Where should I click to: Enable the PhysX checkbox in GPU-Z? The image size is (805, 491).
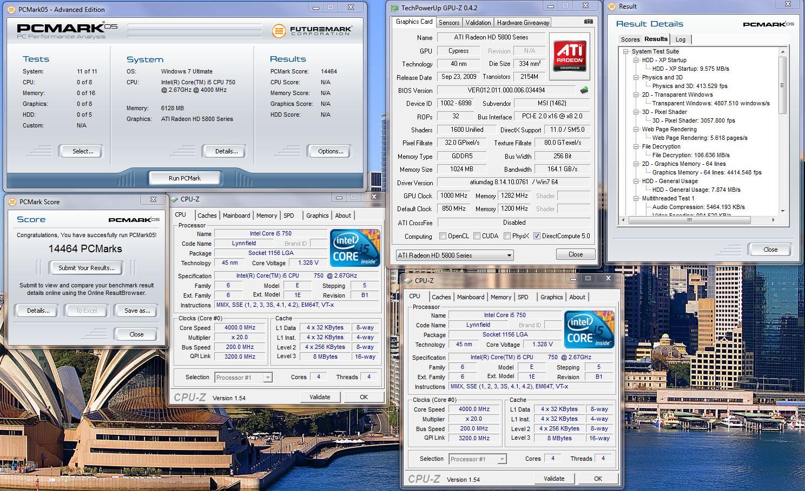507,236
